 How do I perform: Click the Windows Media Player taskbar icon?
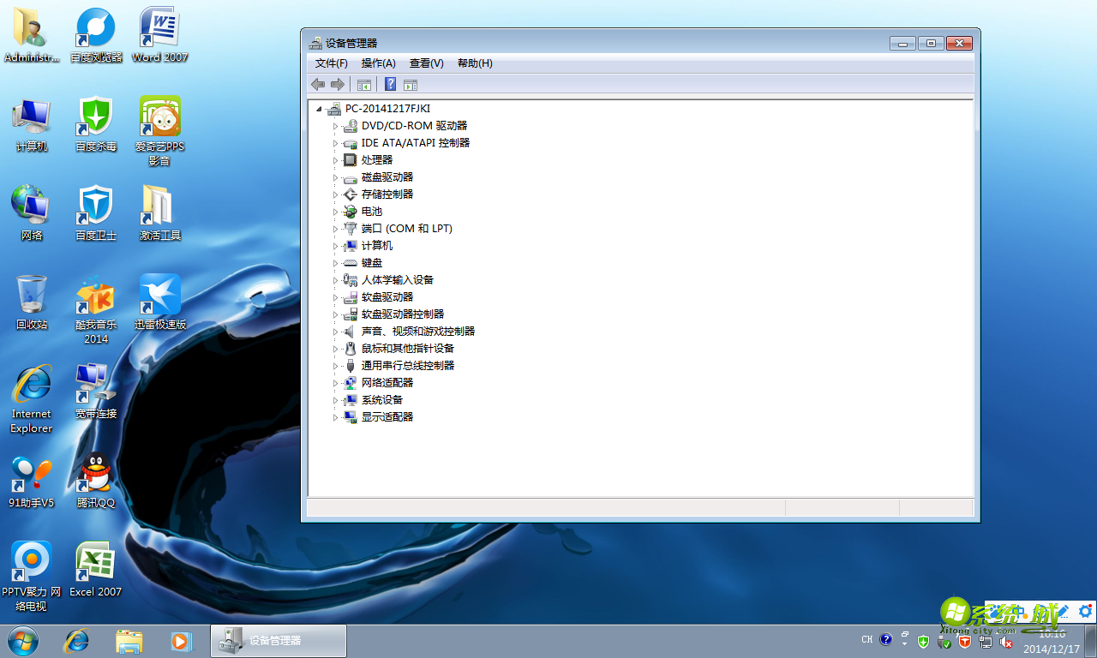tap(180, 641)
